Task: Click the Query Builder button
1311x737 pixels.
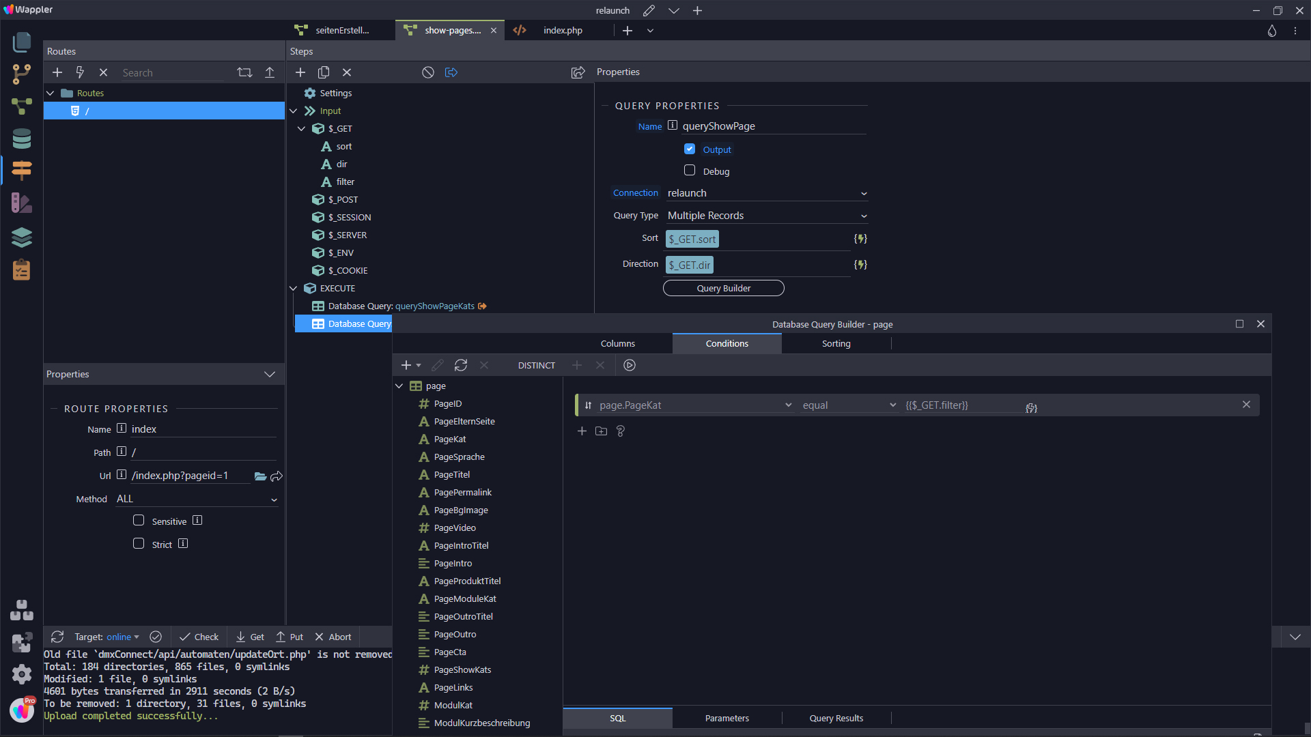Action: click(x=723, y=288)
